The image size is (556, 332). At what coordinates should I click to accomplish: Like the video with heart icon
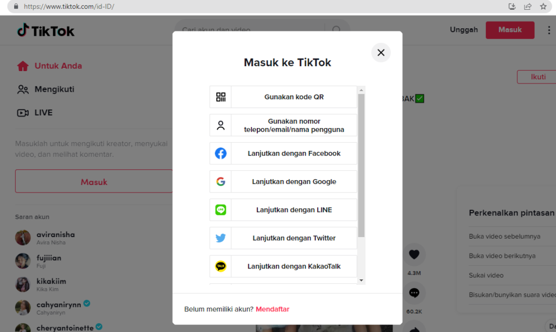point(414,254)
